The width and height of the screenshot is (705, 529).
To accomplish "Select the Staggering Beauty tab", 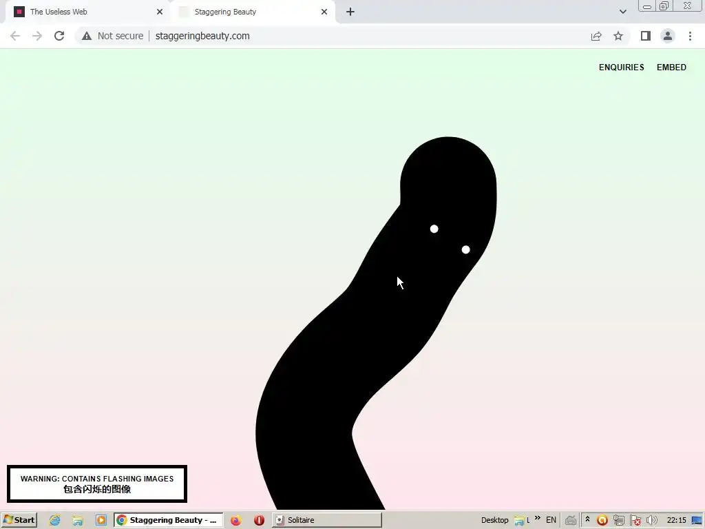I will [252, 12].
